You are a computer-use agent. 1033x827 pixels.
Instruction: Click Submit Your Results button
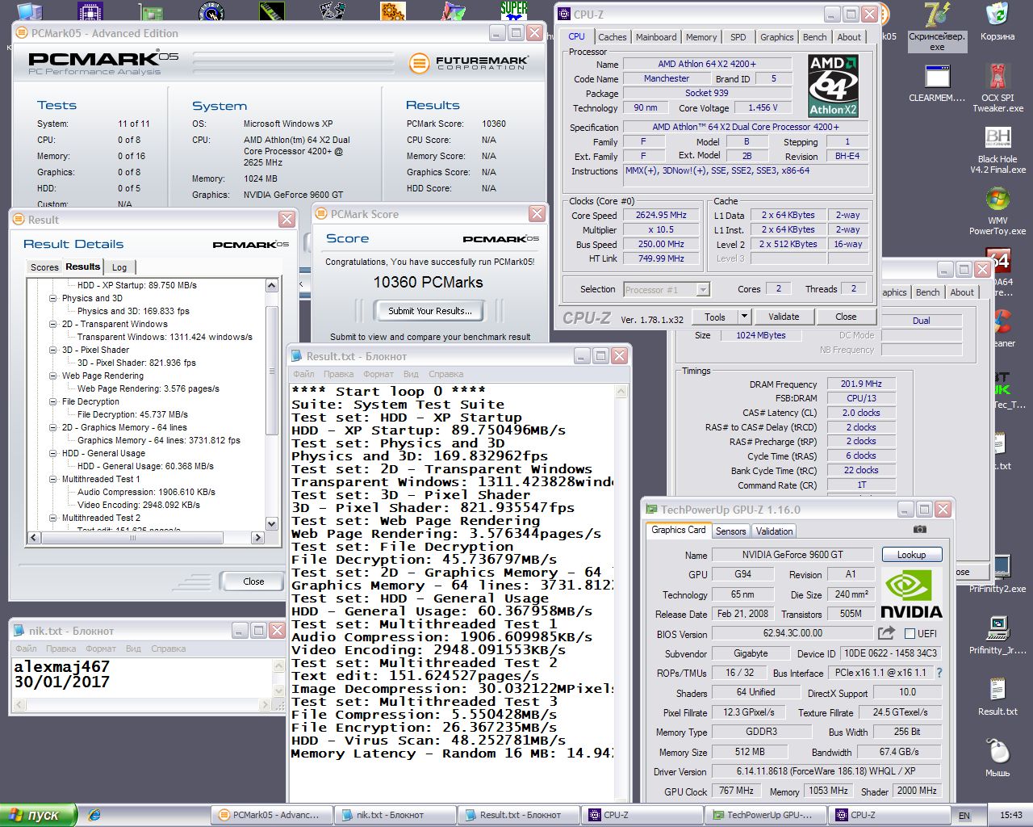[430, 311]
